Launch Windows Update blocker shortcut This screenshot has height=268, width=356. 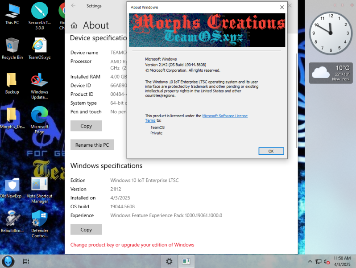(x=40, y=86)
